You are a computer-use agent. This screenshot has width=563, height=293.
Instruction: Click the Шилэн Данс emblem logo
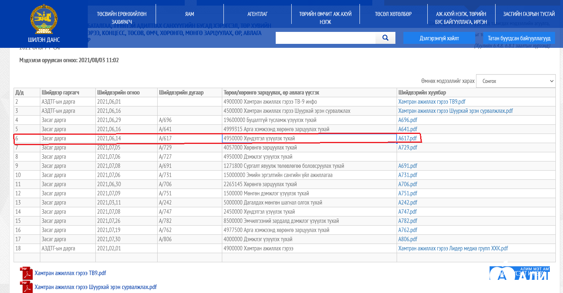pos(44,20)
